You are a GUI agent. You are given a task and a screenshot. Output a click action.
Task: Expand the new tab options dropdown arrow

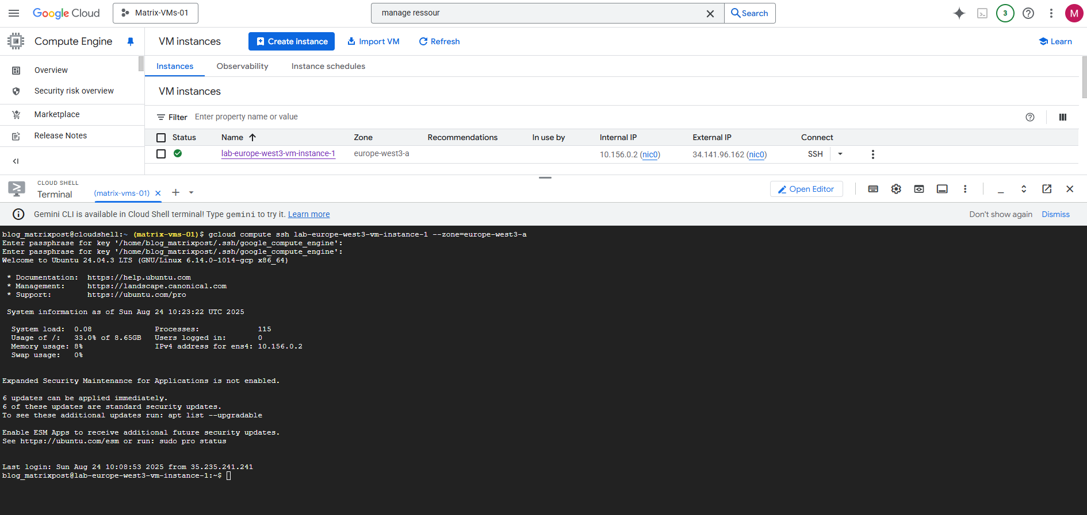tap(192, 192)
